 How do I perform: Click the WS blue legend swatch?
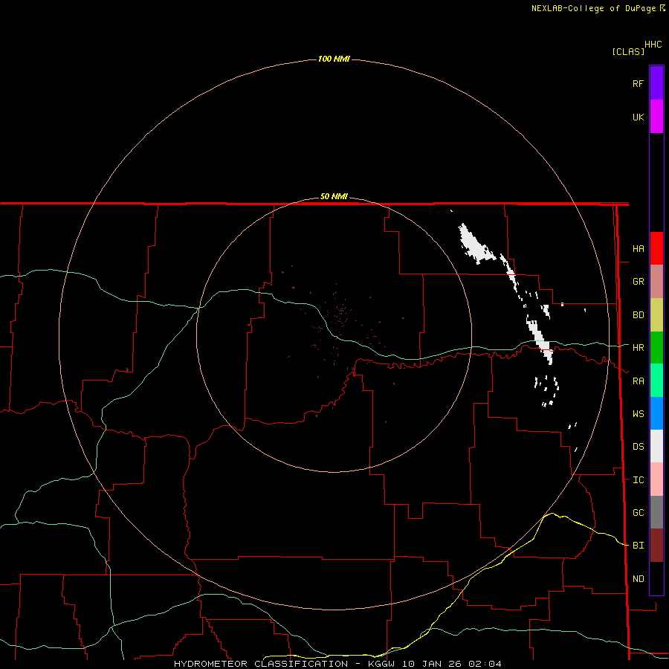[x=656, y=413]
